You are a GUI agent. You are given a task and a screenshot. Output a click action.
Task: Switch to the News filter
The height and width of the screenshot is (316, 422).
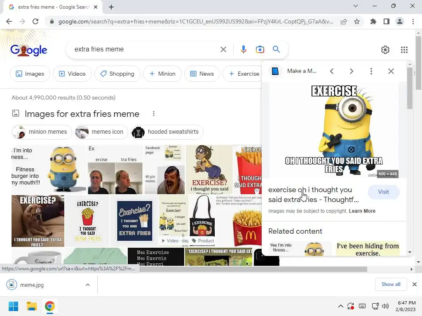click(x=202, y=74)
